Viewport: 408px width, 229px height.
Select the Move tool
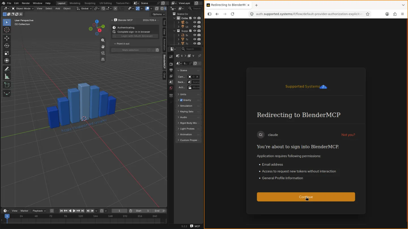(x=7, y=38)
